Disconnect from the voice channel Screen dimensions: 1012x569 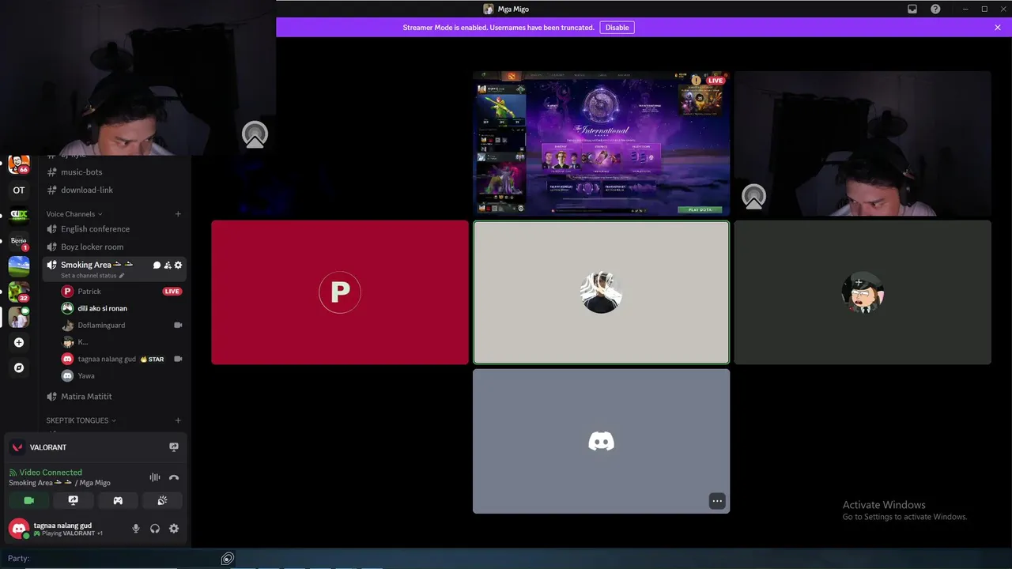click(x=174, y=477)
